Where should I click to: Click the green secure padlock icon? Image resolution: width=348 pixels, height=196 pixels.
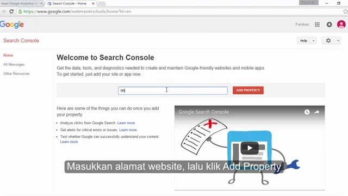(20, 11)
